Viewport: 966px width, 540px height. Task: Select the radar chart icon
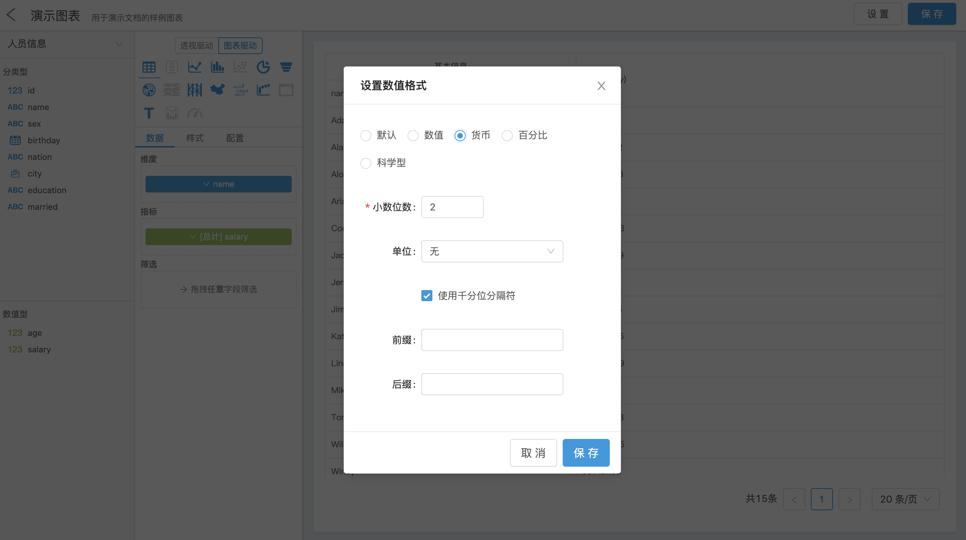click(149, 90)
